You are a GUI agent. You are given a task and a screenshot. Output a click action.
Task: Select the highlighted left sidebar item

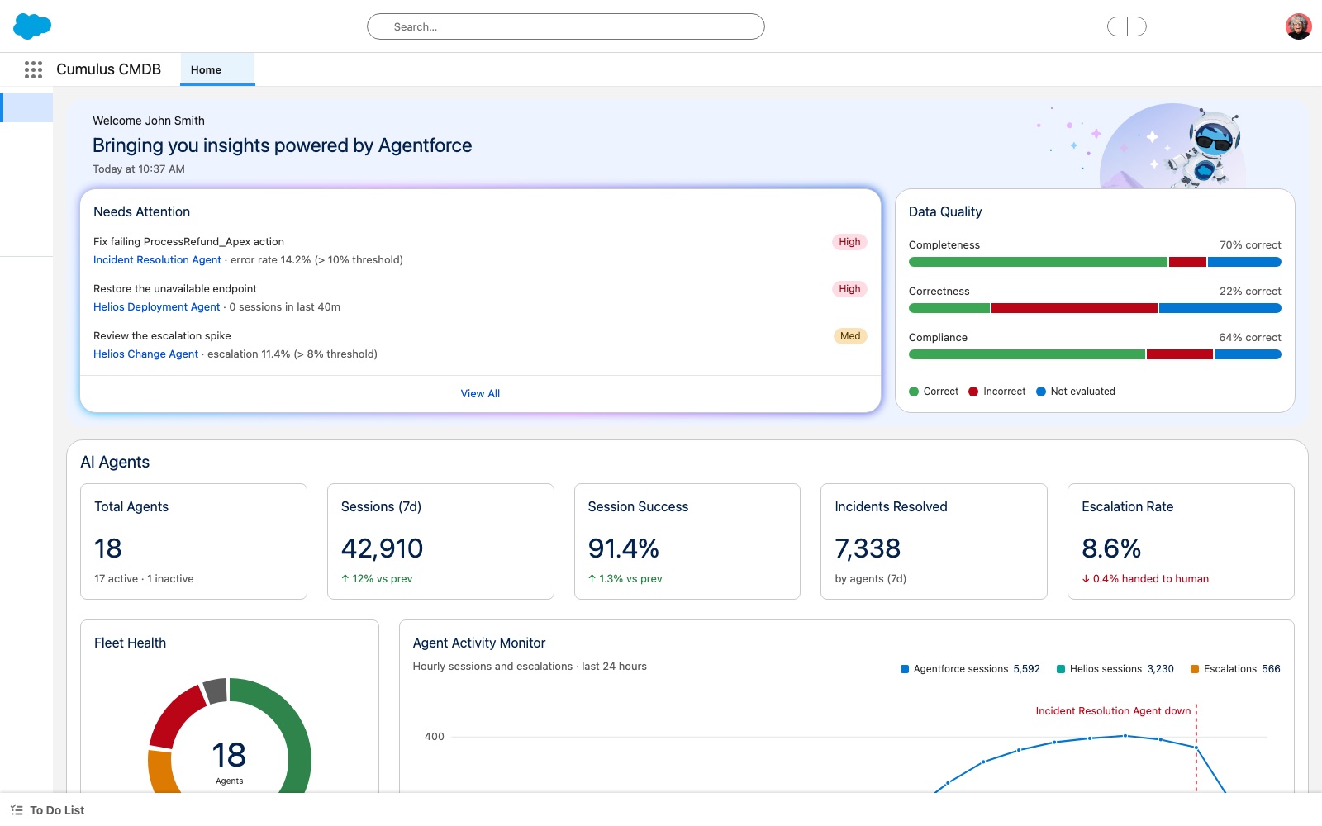point(26,107)
